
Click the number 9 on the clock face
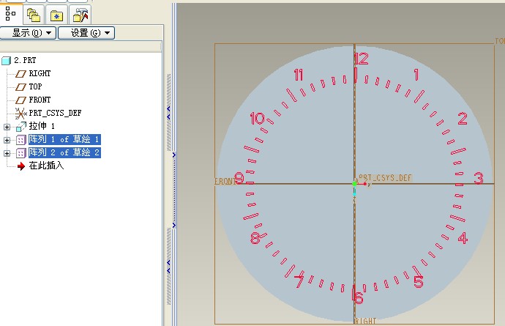point(239,178)
